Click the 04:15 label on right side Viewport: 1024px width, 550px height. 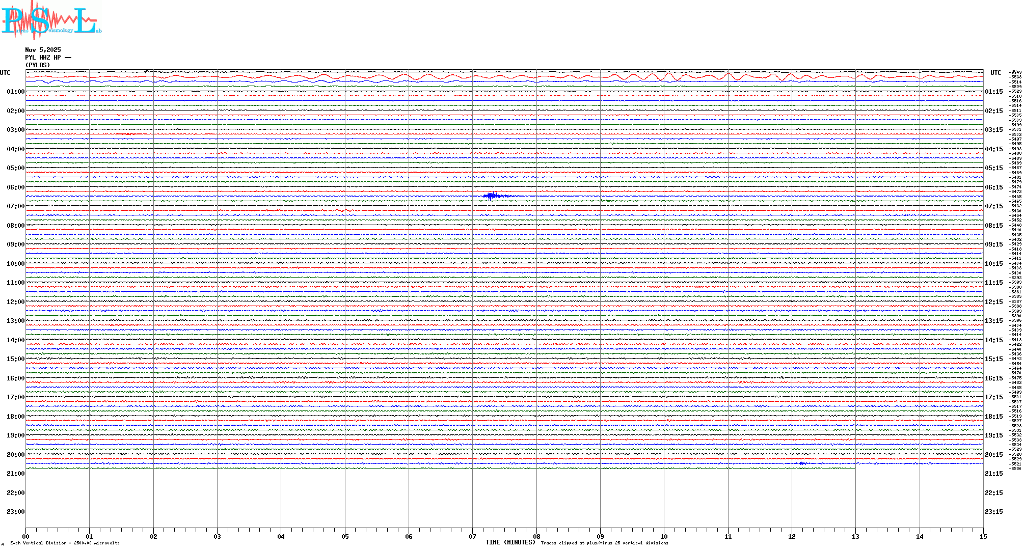993,149
